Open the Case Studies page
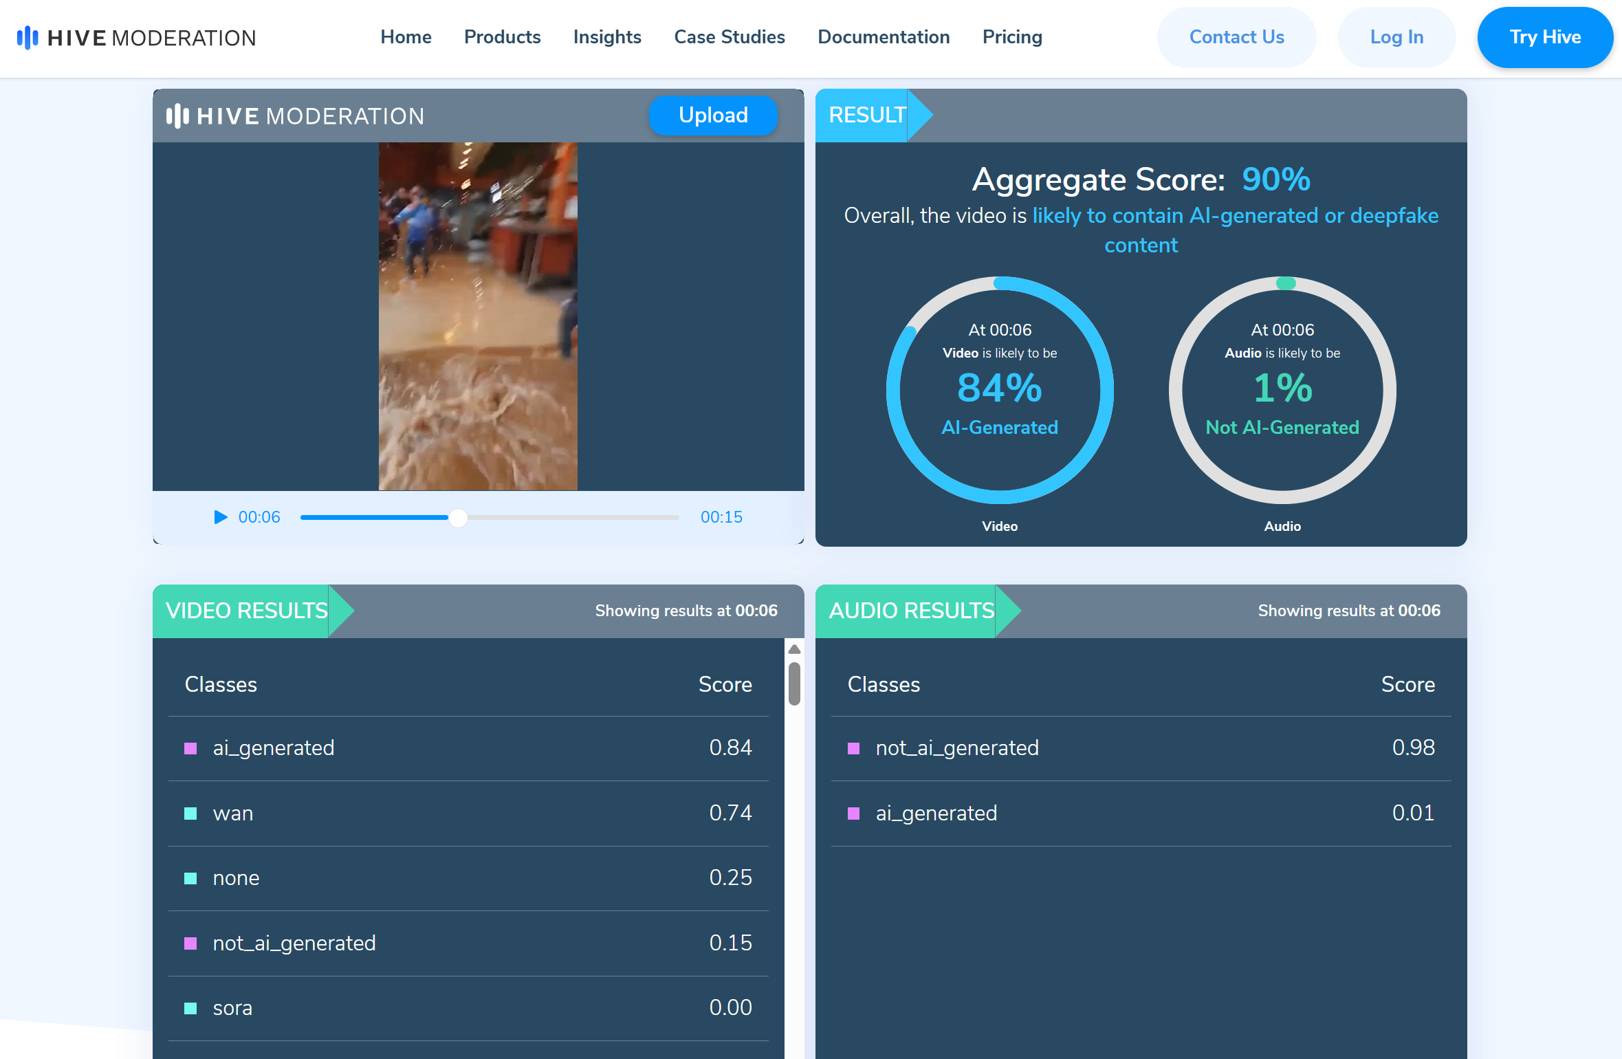 pos(729,37)
